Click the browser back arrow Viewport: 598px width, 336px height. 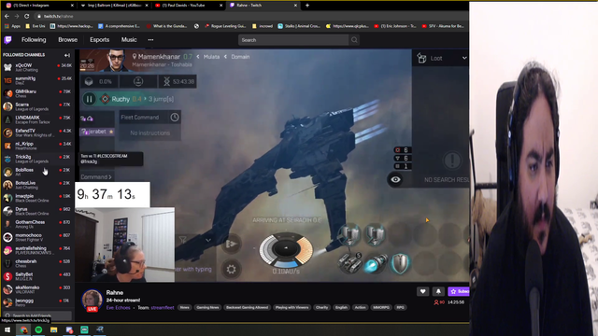[7, 17]
